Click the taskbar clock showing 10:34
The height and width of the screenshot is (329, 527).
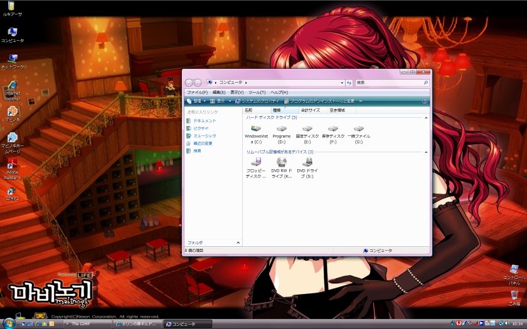point(518,324)
